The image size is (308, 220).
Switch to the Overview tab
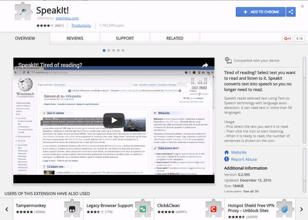(x=25, y=38)
